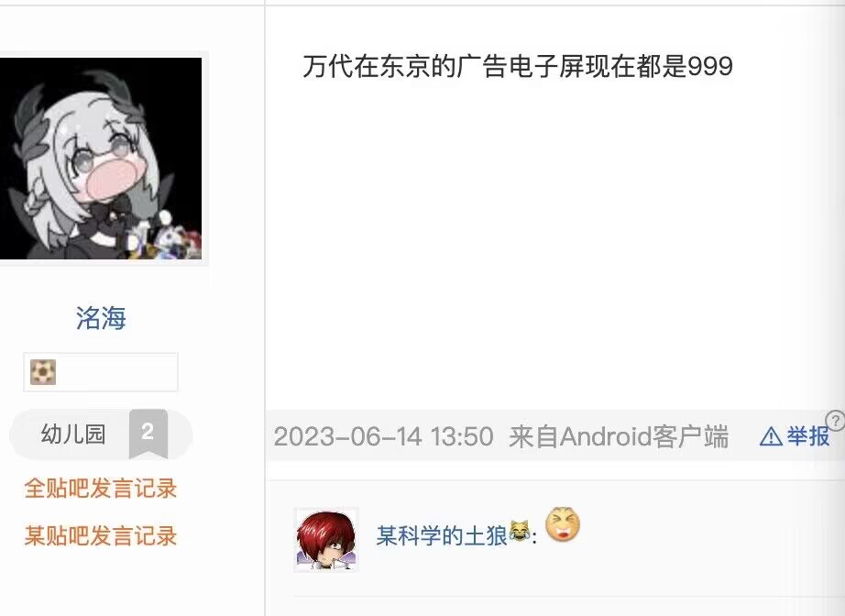Open the 洛海 user avatar image

(x=101, y=159)
